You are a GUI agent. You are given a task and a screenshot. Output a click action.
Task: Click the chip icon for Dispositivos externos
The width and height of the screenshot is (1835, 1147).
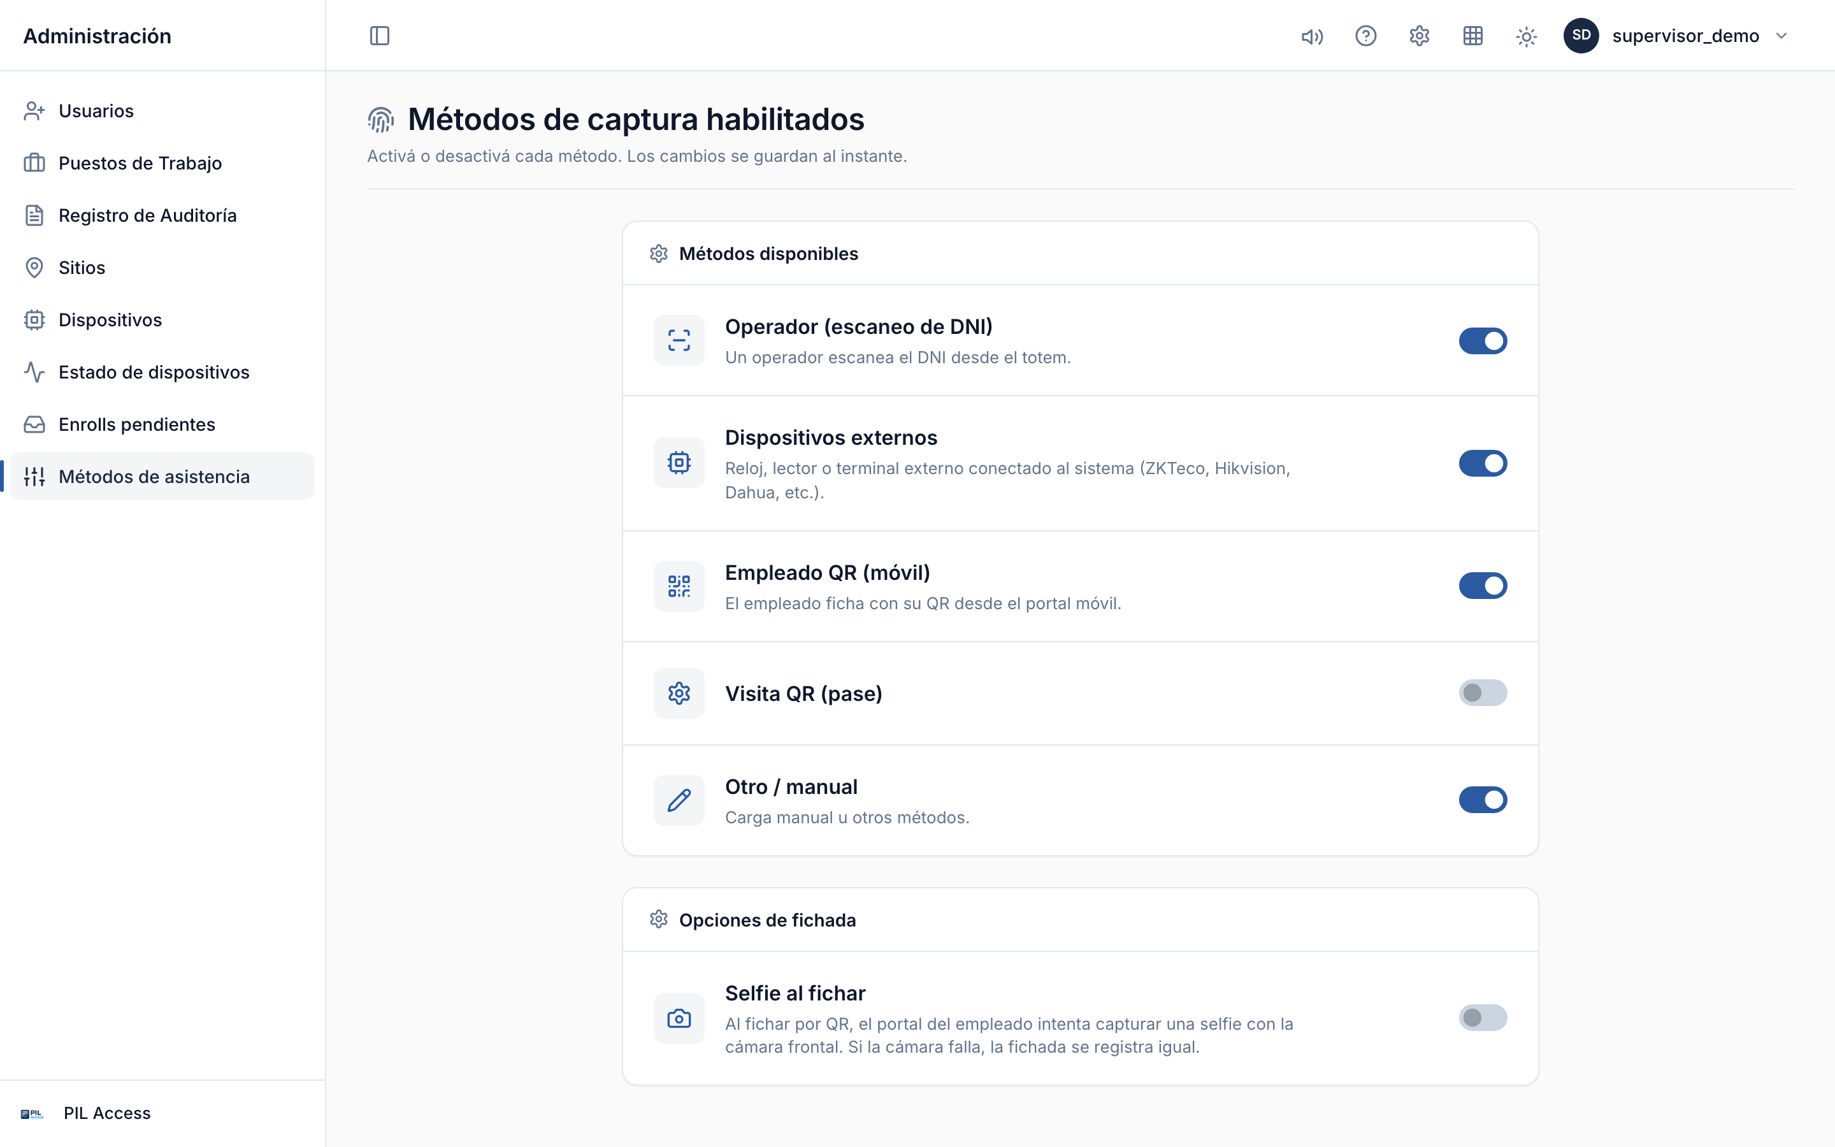click(679, 463)
